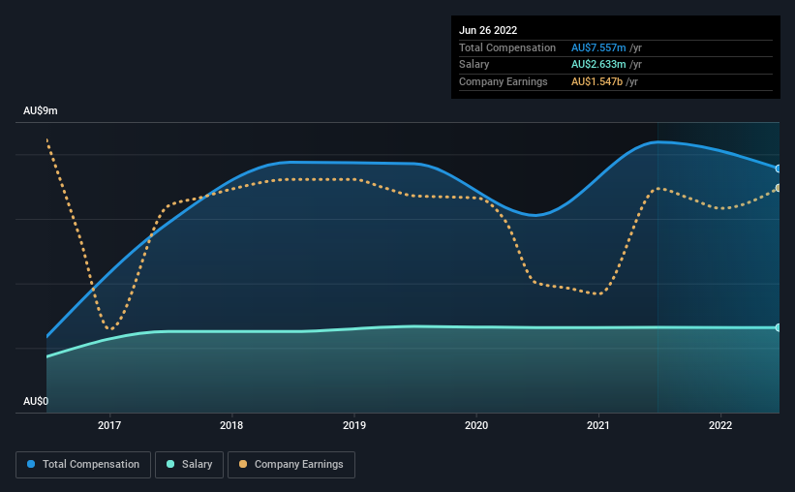The height and width of the screenshot is (492, 795).
Task: Click the orange Company Earnings legend dot
Action: (243, 464)
